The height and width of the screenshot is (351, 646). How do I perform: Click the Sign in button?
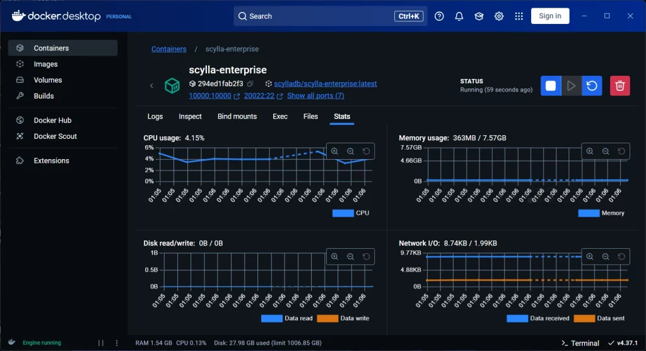click(550, 16)
